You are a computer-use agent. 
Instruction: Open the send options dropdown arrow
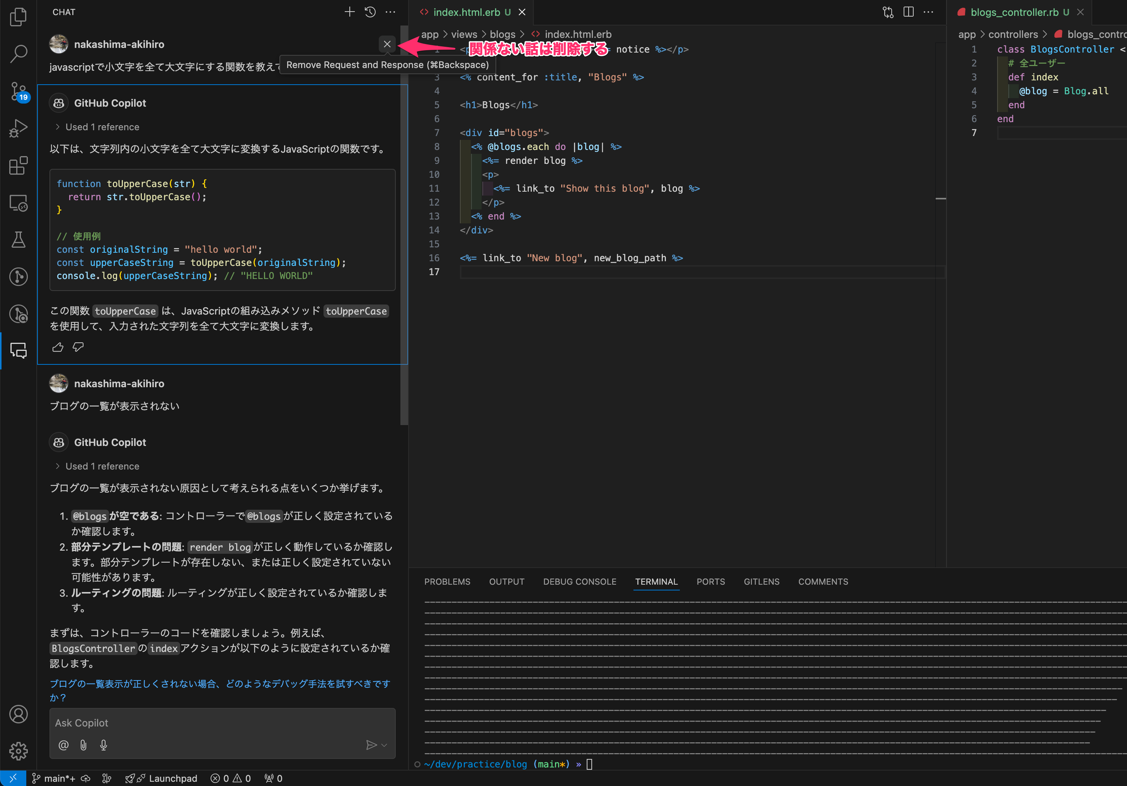(384, 745)
